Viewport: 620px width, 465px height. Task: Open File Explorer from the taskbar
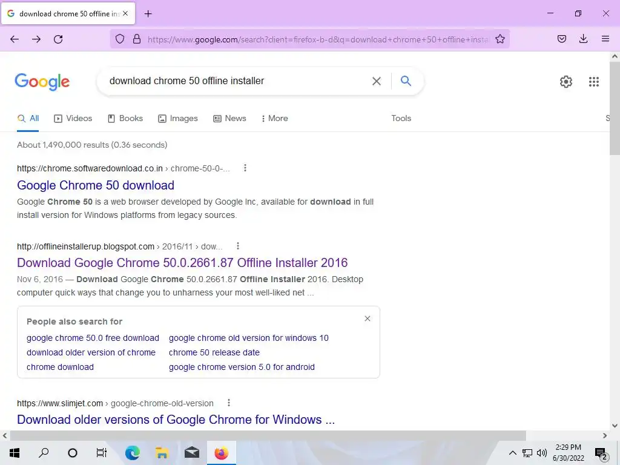click(162, 453)
